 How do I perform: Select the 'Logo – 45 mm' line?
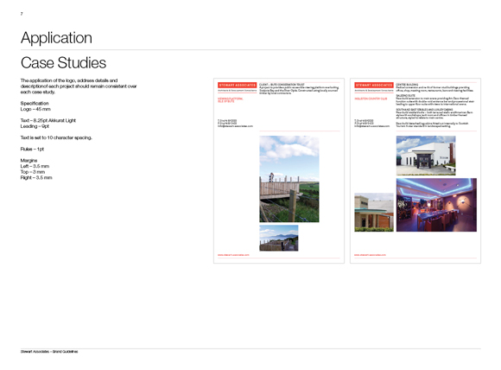pos(35,109)
